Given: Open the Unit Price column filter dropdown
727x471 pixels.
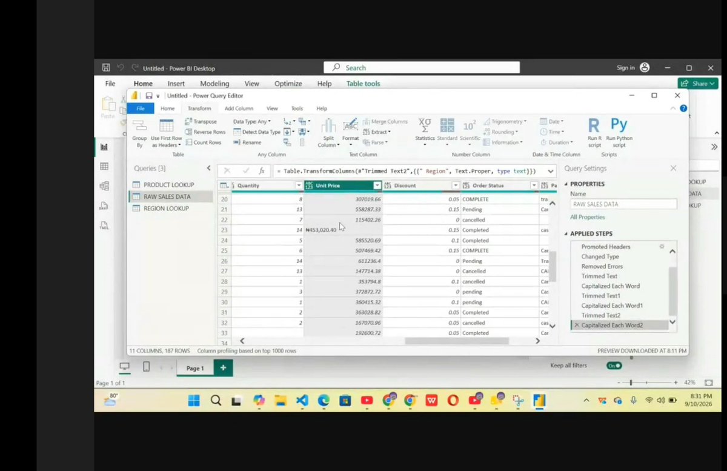Looking at the screenshot, I should pos(377,185).
